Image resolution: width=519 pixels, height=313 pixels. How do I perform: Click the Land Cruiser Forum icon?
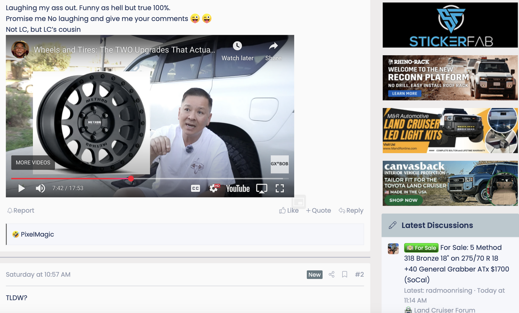(408, 310)
